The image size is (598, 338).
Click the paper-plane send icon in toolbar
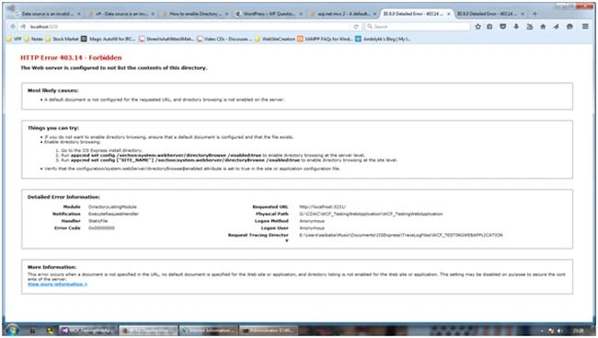tap(556, 27)
